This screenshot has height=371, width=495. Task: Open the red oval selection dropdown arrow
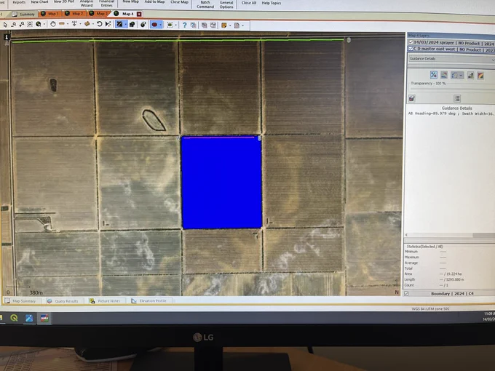[x=160, y=25]
